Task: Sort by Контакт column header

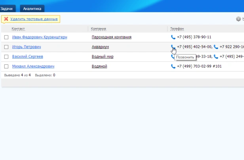Action: (18, 29)
